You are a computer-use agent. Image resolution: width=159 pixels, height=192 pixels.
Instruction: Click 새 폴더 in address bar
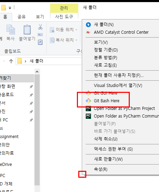pos(37,61)
